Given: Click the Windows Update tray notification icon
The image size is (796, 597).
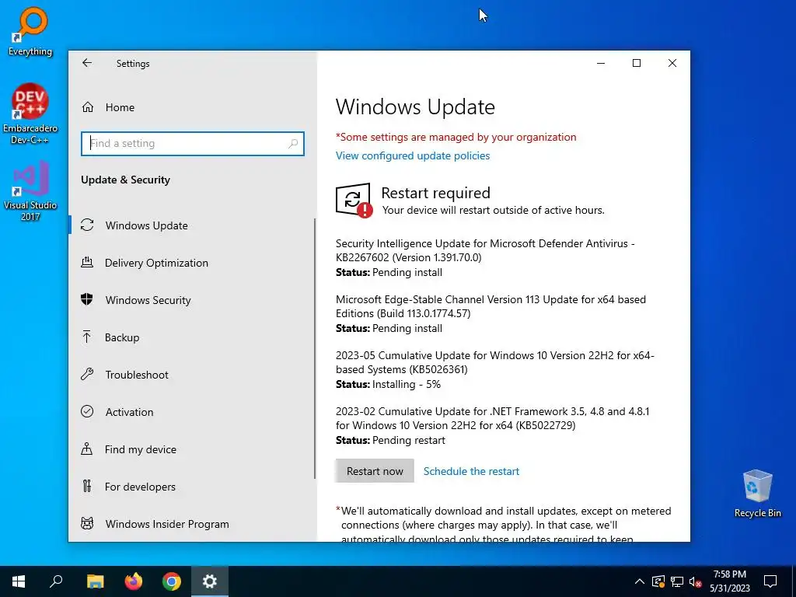Looking at the screenshot, I should pyautogui.click(x=658, y=581).
